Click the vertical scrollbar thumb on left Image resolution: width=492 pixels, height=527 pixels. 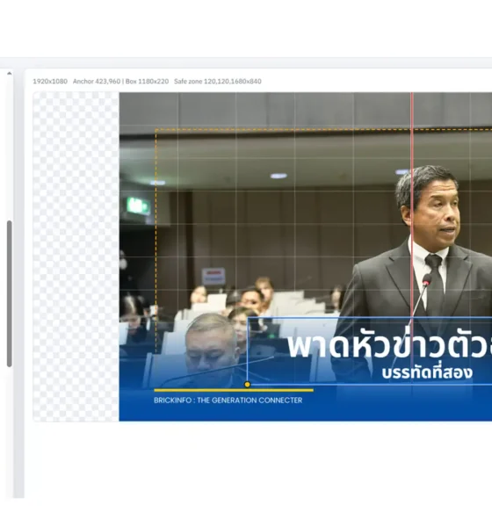[10, 293]
